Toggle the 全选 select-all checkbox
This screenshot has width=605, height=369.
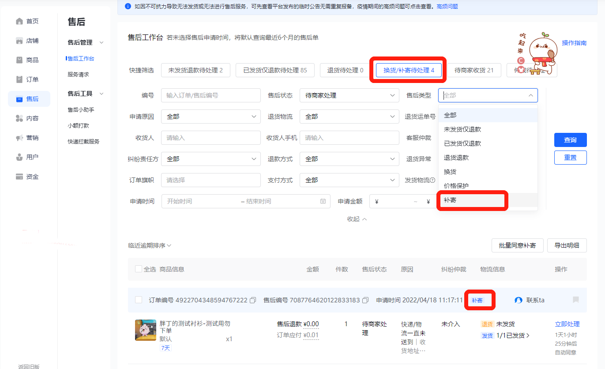[x=139, y=269]
